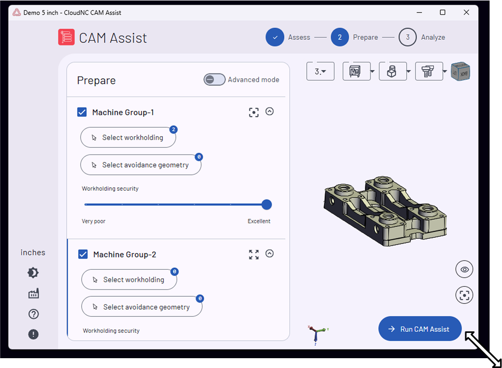Toggle the eye visibility button in viewer
Screen dimensions: 502x368
click(x=464, y=269)
